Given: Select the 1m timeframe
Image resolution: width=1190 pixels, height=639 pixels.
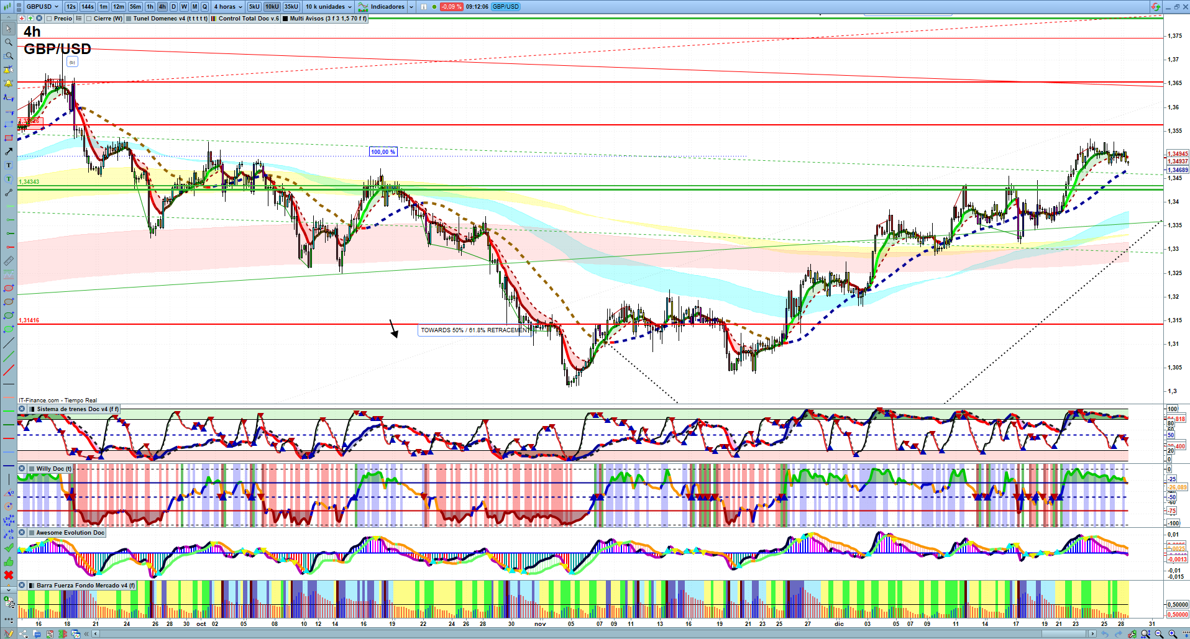Looking at the screenshot, I should coord(103,7).
